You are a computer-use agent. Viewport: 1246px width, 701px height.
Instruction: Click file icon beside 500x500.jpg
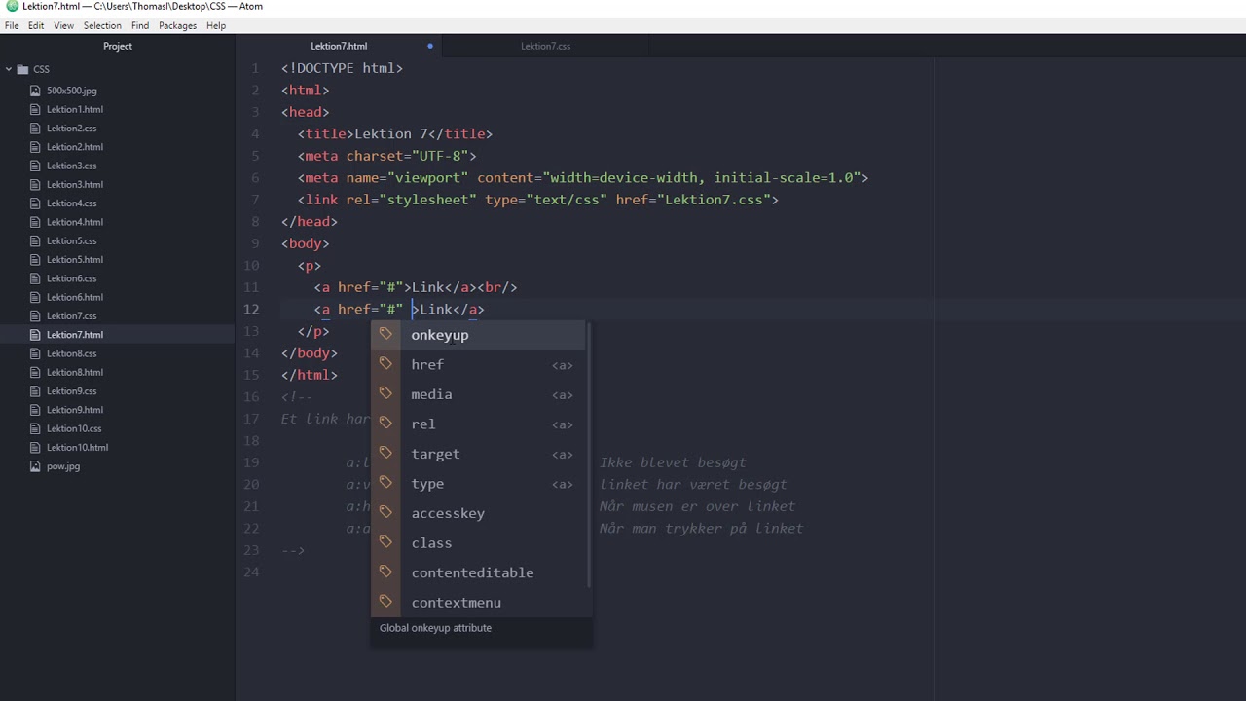pos(36,91)
